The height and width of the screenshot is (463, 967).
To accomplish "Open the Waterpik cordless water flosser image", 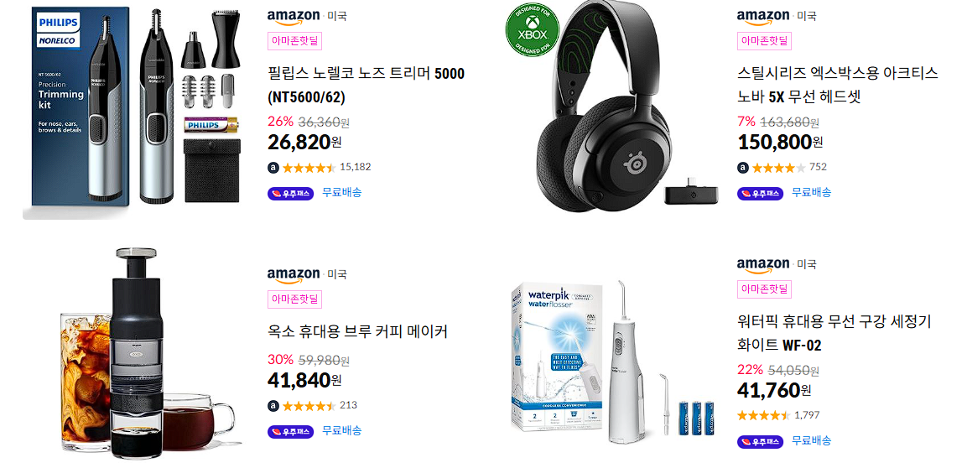I will pyautogui.click(x=611, y=362).
